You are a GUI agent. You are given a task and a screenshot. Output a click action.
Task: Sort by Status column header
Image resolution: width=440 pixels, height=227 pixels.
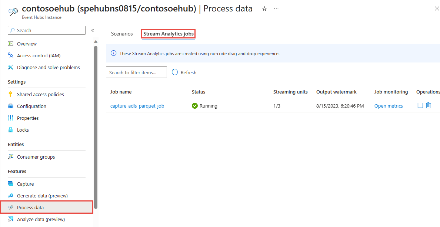point(199,92)
